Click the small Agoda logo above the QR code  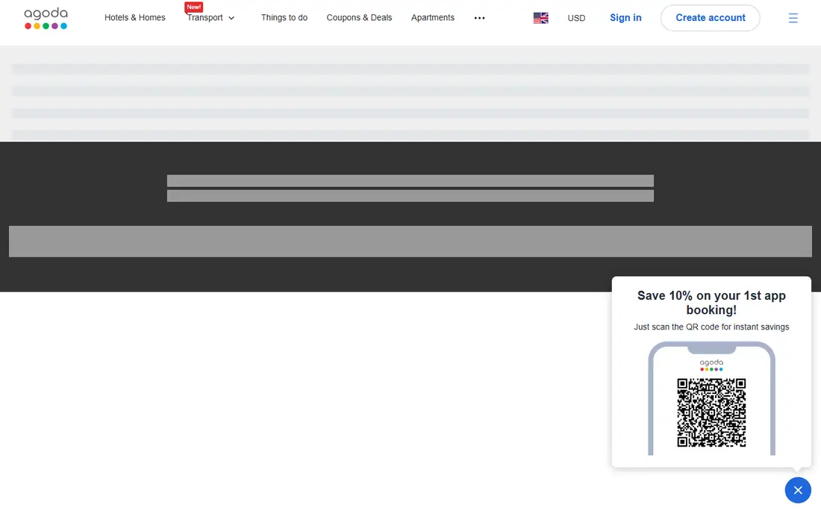(x=711, y=365)
